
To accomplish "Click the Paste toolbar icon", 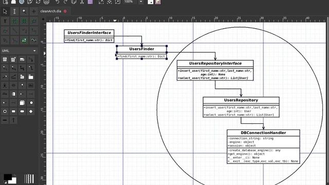I will tap(90, 2).
